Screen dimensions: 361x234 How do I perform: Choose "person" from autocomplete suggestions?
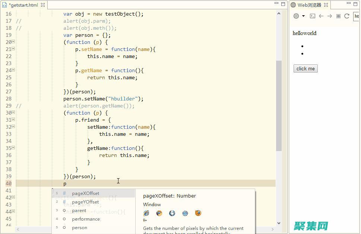click(x=79, y=228)
